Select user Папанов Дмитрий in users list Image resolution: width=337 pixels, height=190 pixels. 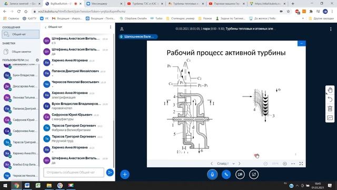[21, 109]
